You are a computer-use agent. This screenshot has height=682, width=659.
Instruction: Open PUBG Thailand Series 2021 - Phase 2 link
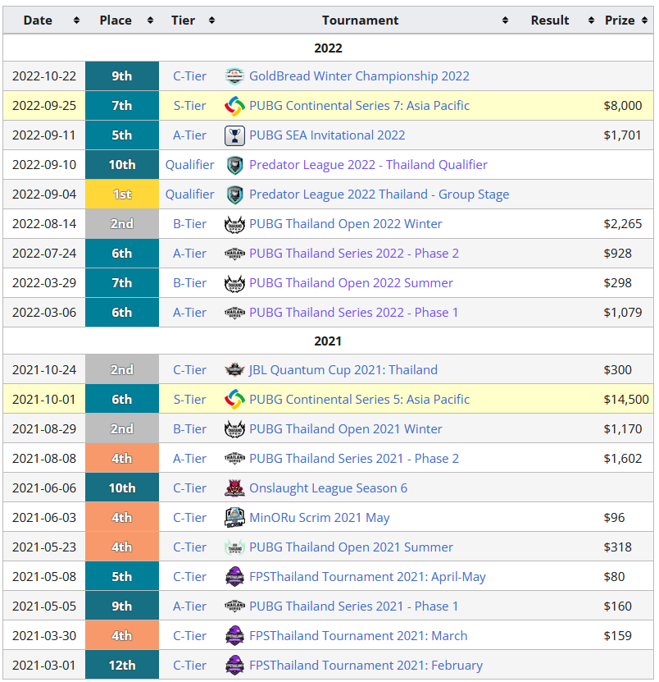click(354, 459)
